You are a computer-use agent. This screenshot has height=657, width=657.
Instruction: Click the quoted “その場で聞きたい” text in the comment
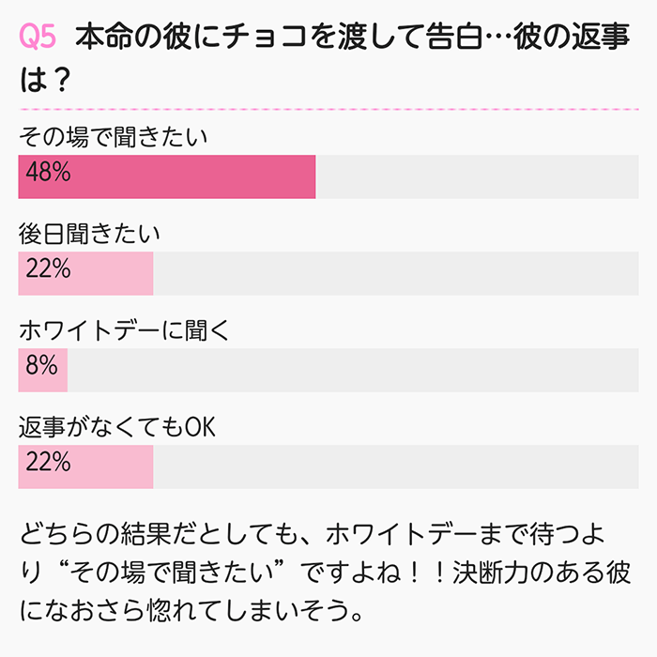172,573
